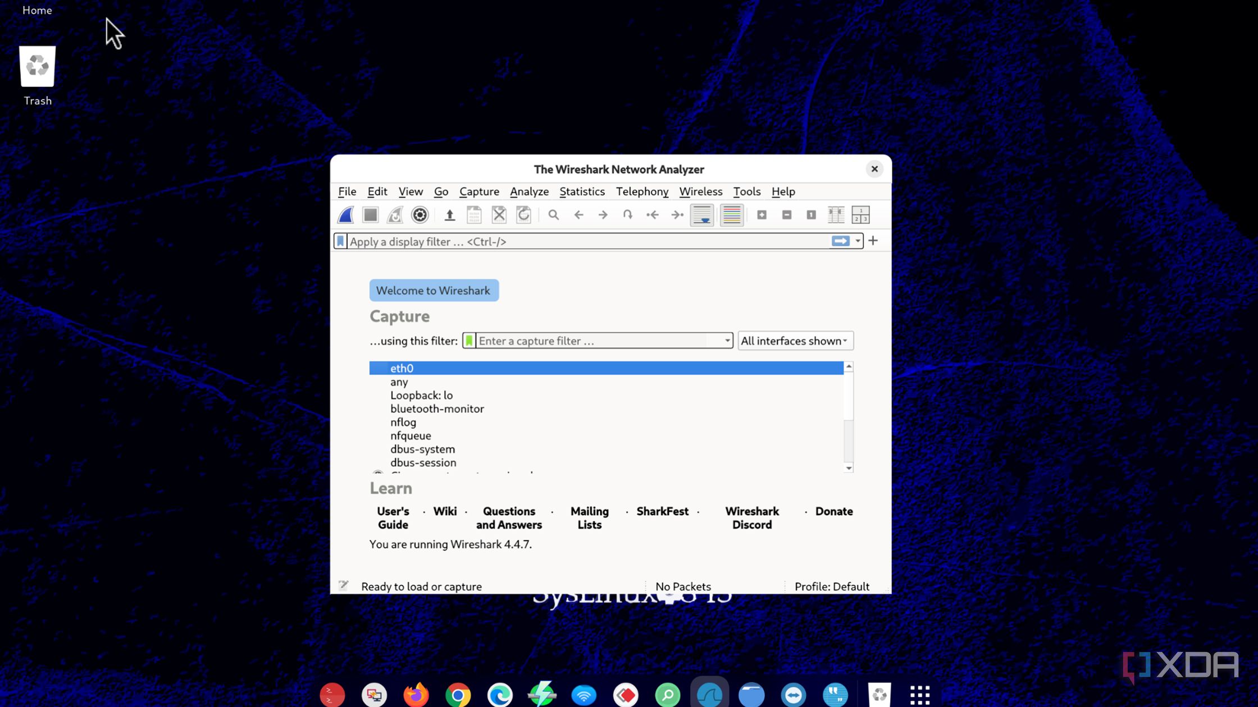Jump to the last packet icon

pos(677,215)
